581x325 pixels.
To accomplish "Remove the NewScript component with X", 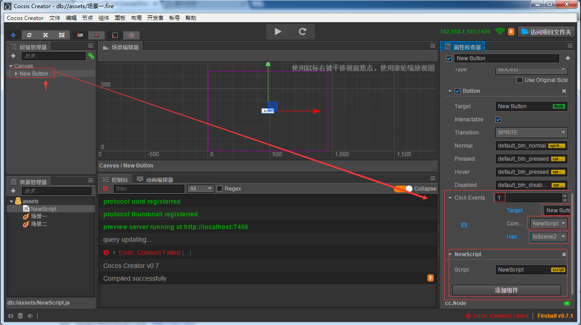I will tap(564, 254).
